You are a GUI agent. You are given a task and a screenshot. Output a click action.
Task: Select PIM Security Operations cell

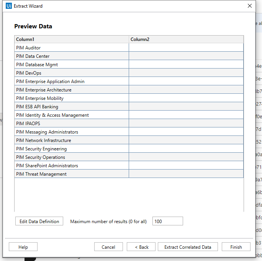pyautogui.click(x=72, y=157)
